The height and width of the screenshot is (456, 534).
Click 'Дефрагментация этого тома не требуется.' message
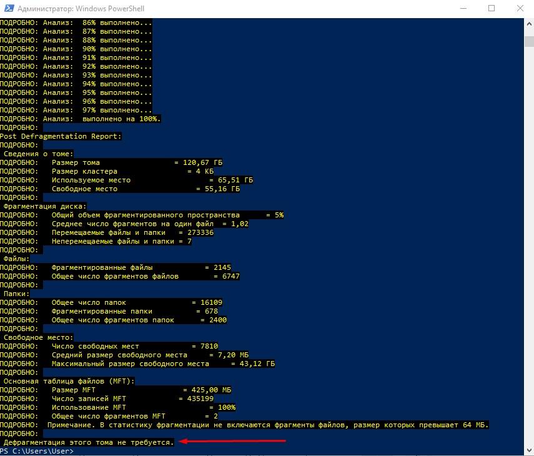(89, 442)
